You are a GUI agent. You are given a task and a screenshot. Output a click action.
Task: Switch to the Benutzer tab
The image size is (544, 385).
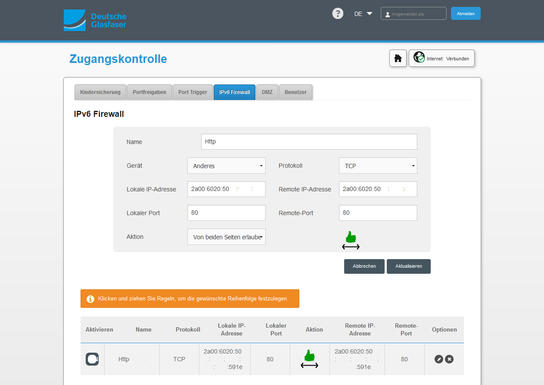click(295, 92)
